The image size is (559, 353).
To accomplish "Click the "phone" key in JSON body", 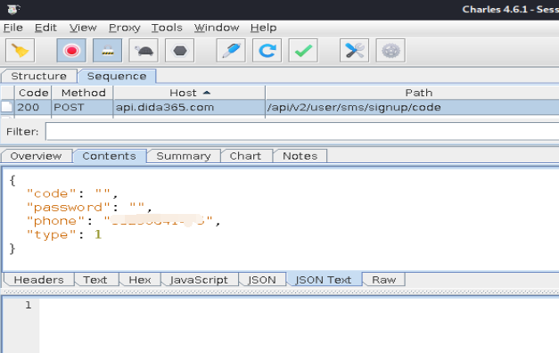I will pyautogui.click(x=55, y=221).
